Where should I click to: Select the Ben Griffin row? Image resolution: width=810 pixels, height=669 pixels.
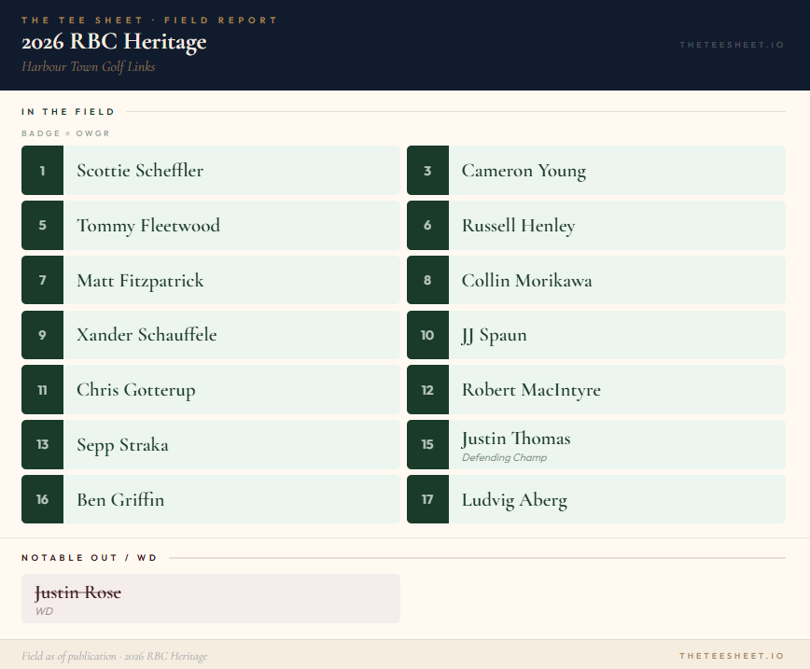pyautogui.click(x=211, y=499)
